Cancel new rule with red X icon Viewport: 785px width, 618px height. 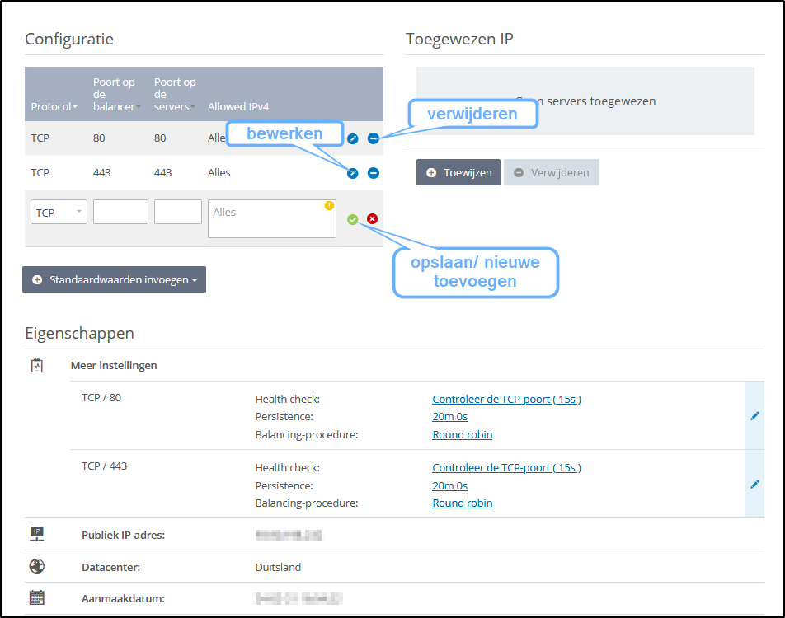coord(372,219)
